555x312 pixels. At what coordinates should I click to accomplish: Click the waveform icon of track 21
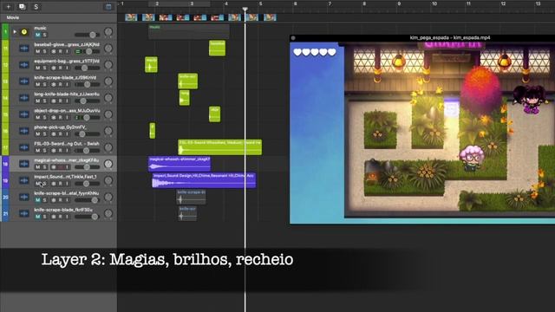(24, 213)
